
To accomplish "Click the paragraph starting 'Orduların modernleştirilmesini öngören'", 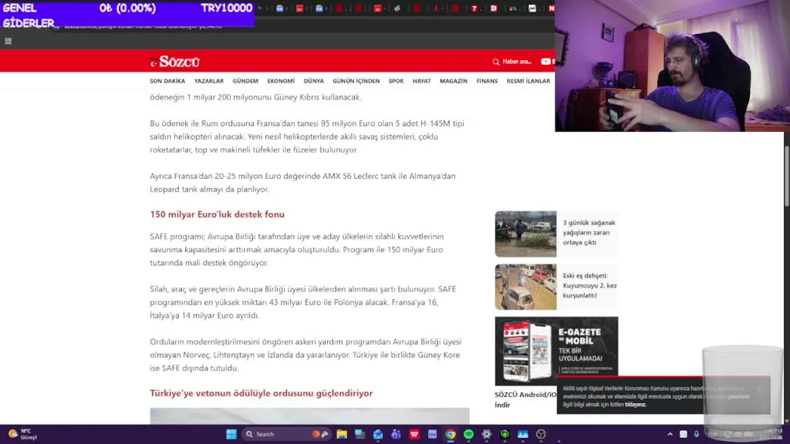I will click(306, 355).
